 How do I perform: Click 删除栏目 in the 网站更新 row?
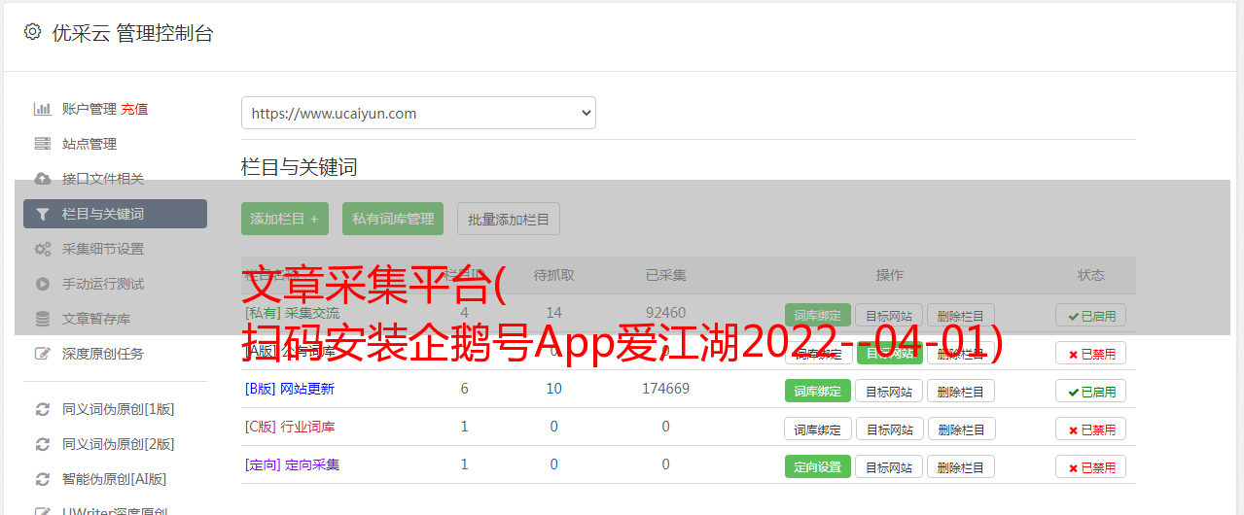pyautogui.click(x=961, y=392)
